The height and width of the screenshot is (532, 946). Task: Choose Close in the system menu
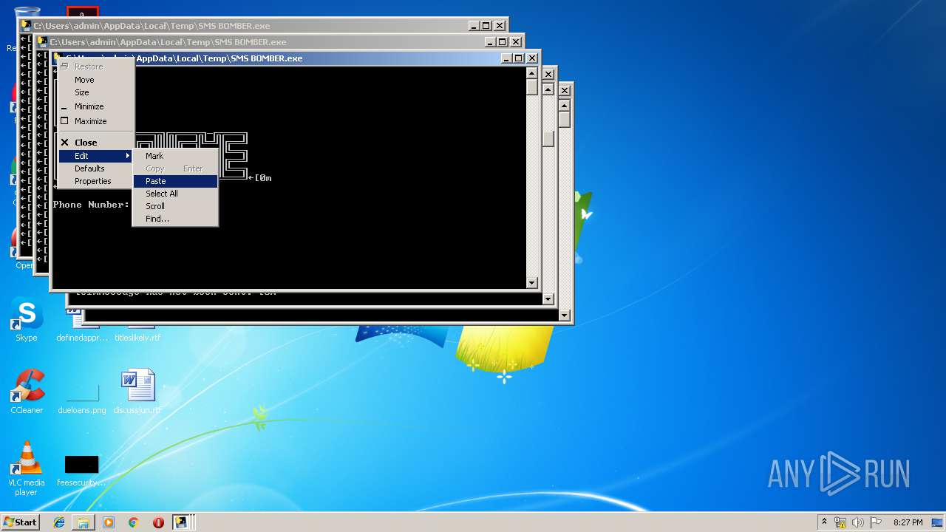coord(95,143)
